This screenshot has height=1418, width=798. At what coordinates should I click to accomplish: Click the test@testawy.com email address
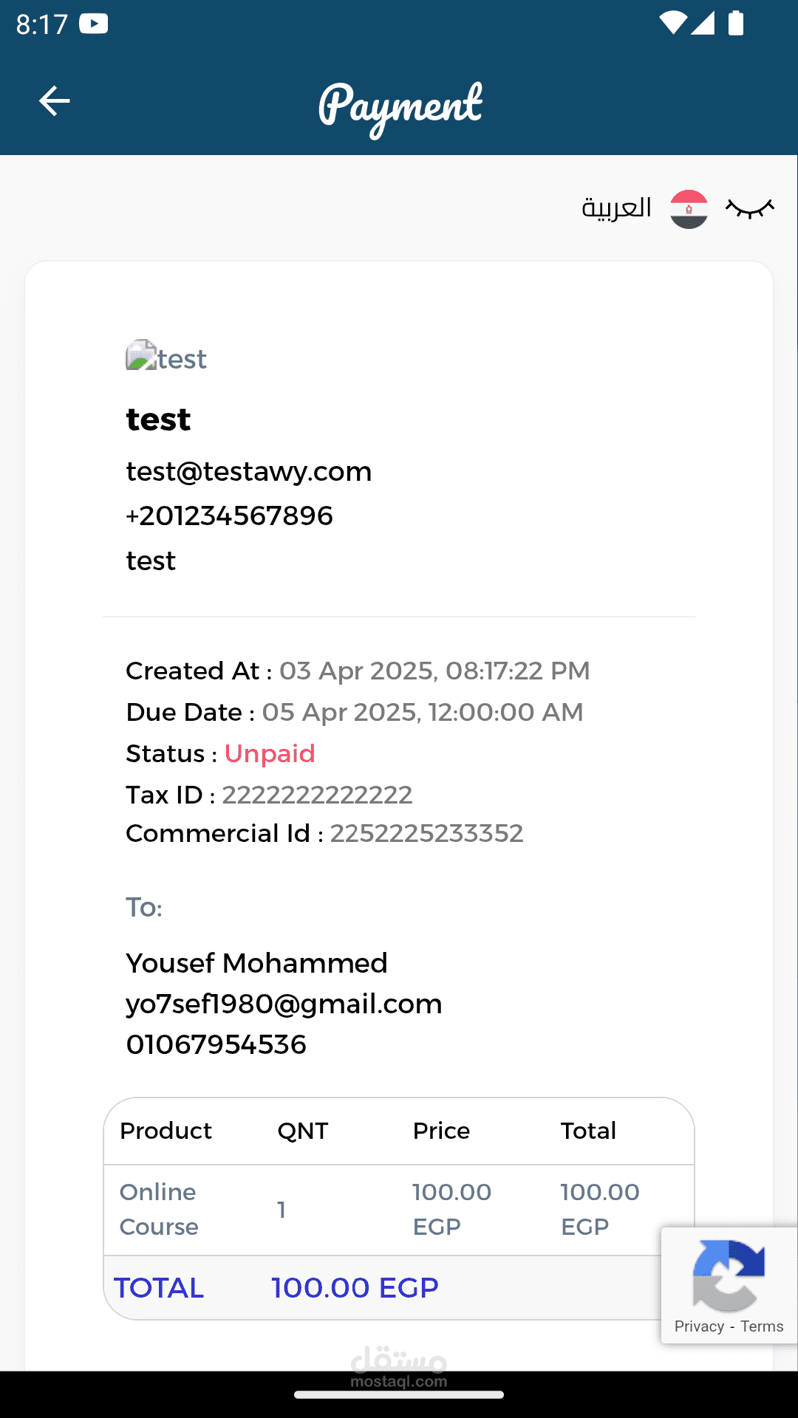click(249, 472)
